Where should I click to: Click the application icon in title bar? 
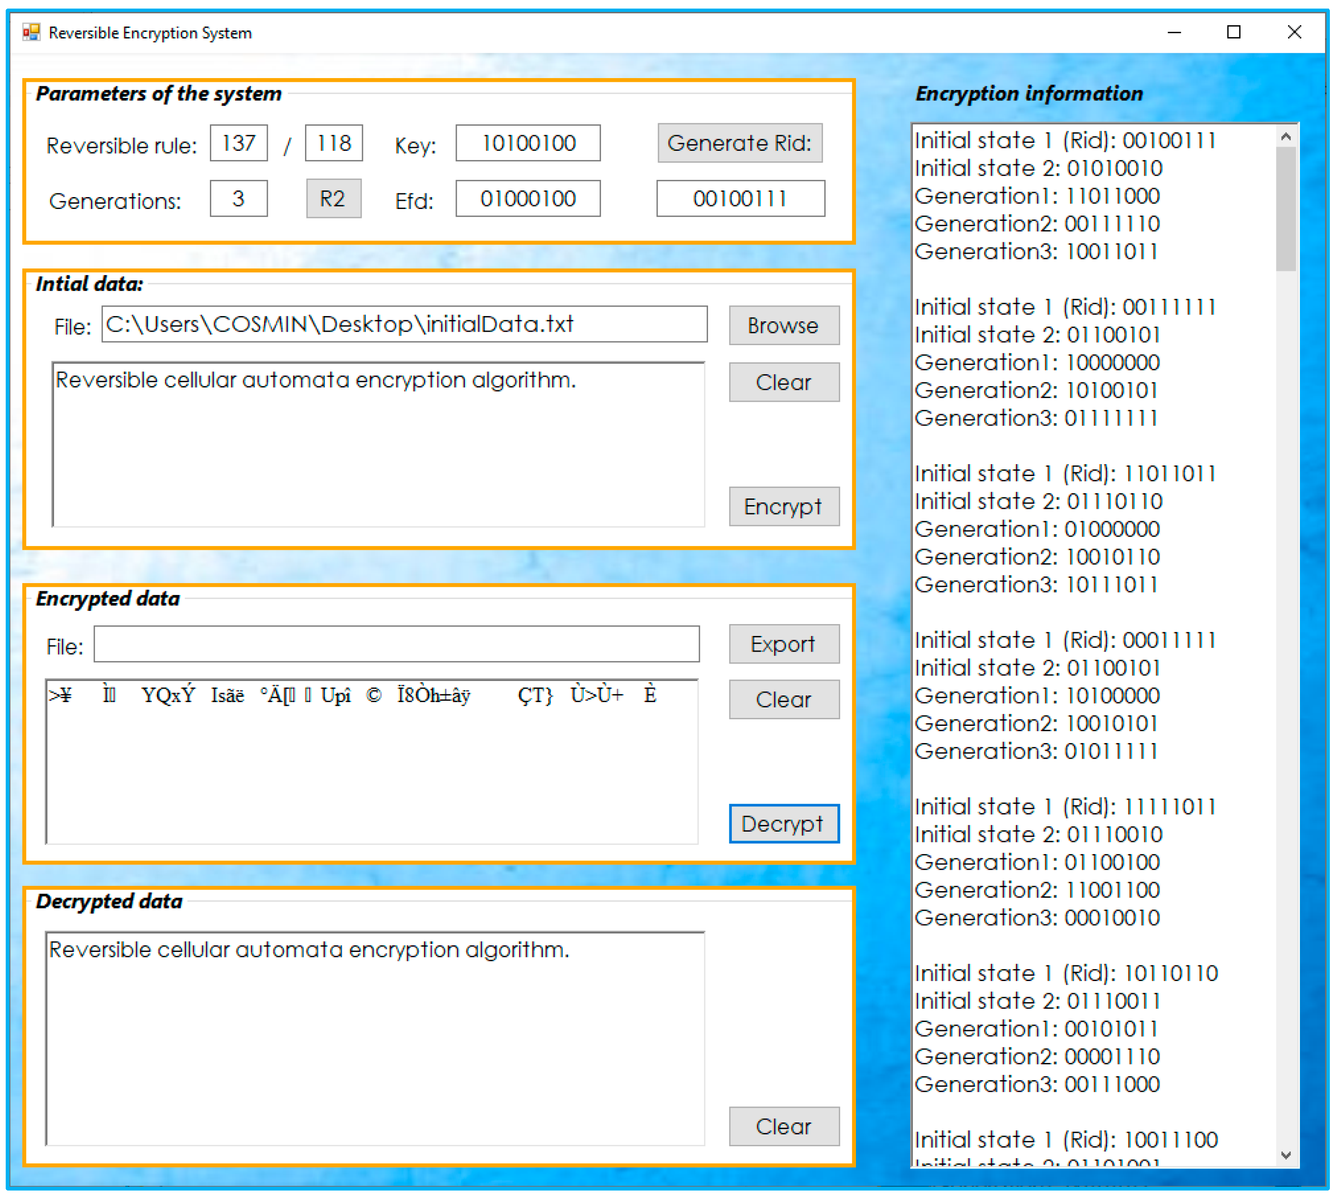point(31,32)
